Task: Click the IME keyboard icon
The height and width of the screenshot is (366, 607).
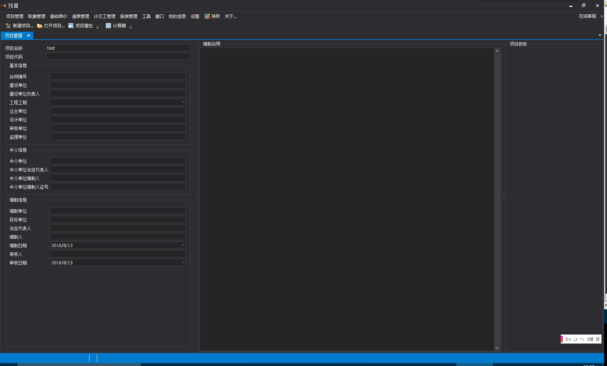Action: click(590, 339)
